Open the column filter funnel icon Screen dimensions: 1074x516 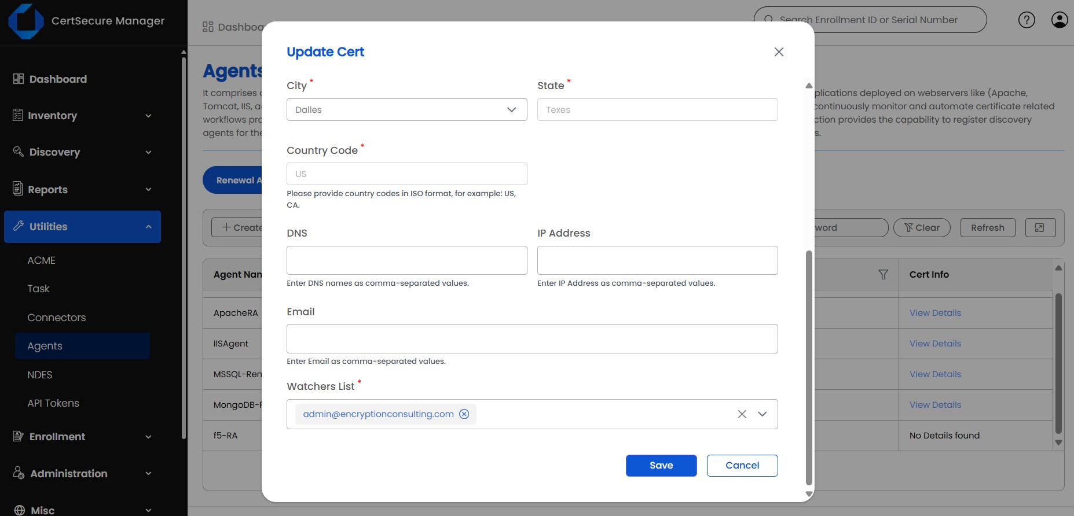[x=884, y=275]
